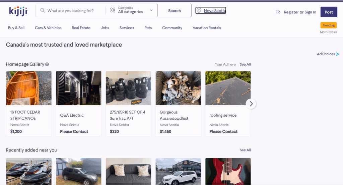343x185 pixels.
Task: Switch language to FR
Action: pos(278,12)
